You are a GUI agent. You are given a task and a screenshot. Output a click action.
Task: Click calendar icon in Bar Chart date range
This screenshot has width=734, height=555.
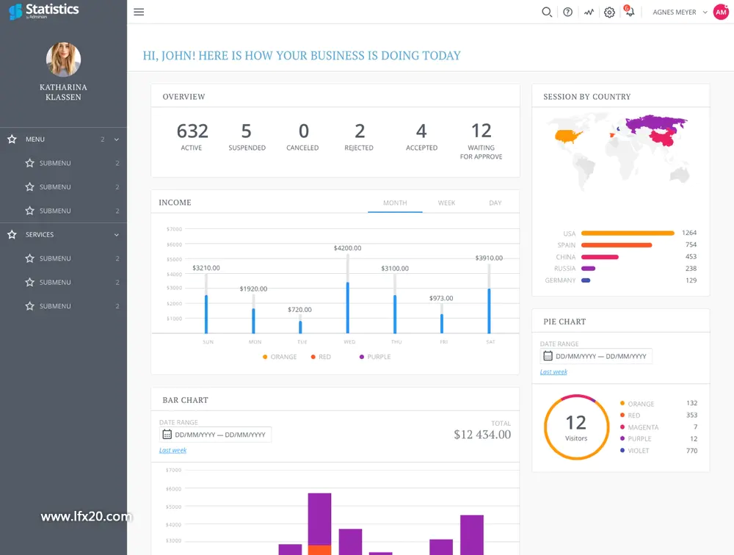pos(167,435)
